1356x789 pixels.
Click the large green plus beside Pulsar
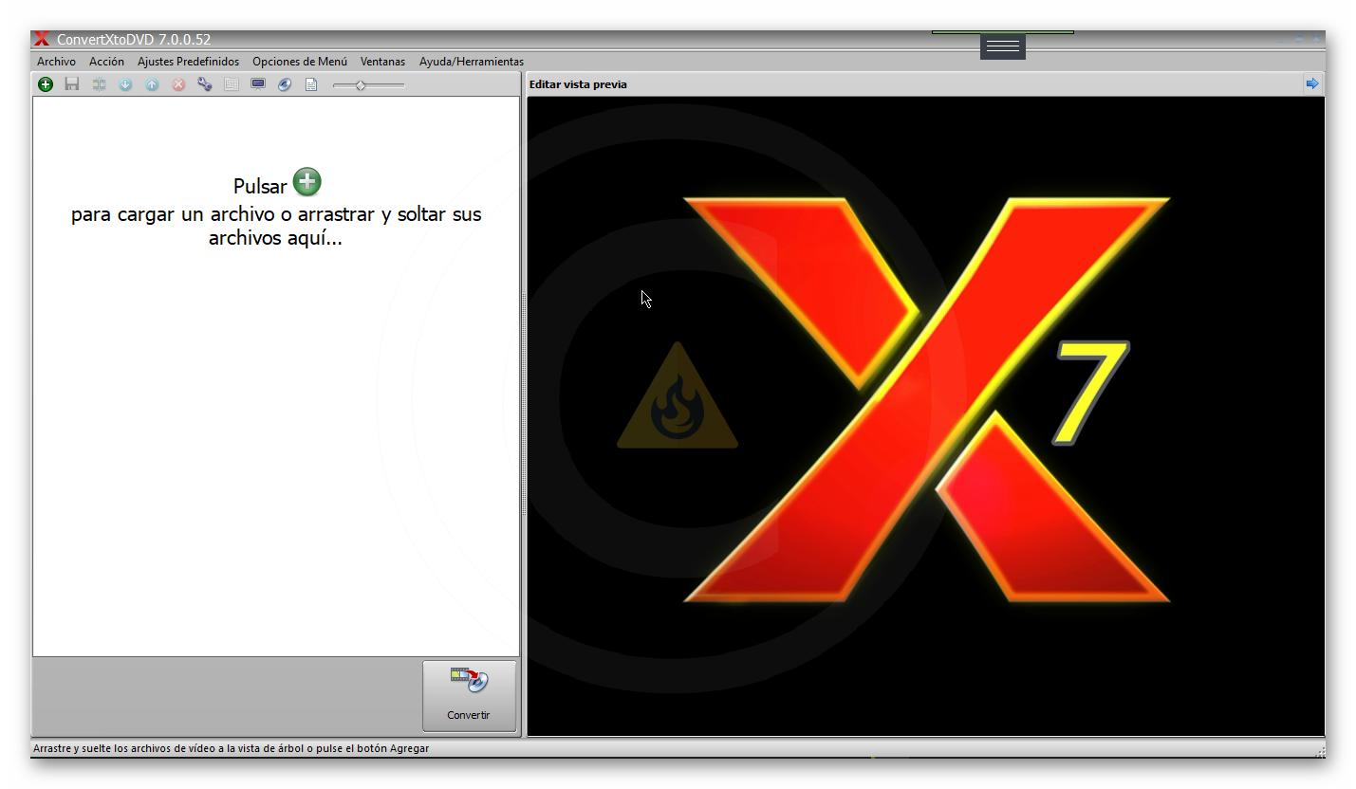click(x=307, y=181)
